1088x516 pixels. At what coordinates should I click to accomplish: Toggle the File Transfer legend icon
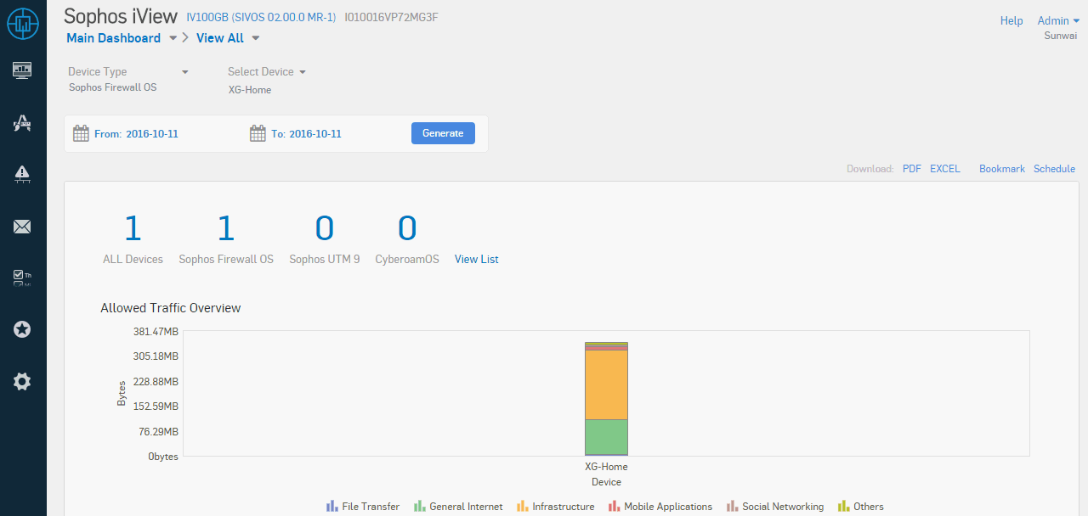pos(332,506)
